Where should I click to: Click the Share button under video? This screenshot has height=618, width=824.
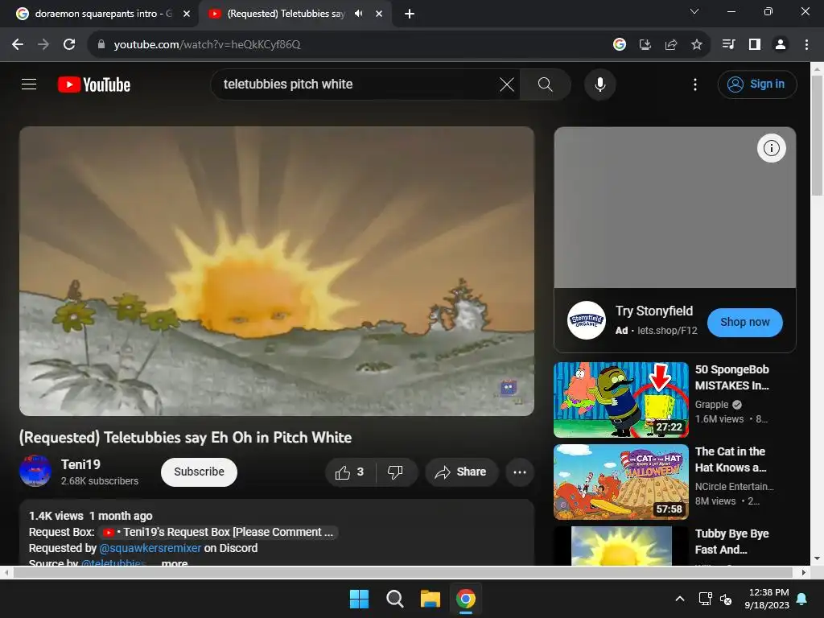pos(461,472)
